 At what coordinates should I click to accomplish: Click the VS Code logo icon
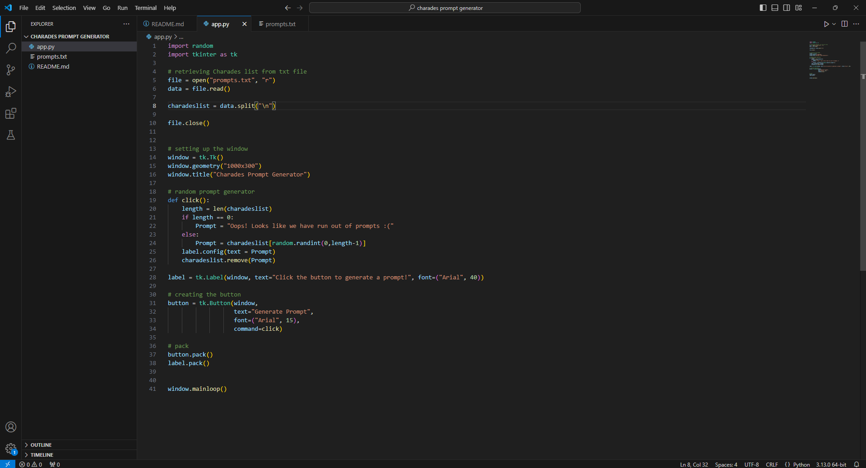click(x=8, y=8)
